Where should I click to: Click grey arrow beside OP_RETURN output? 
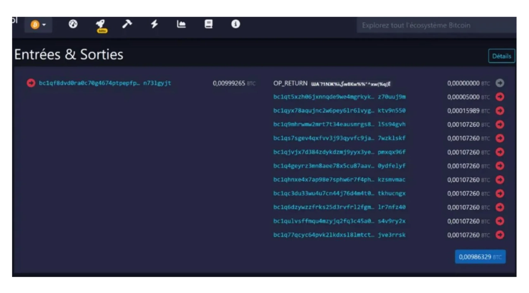500,83
